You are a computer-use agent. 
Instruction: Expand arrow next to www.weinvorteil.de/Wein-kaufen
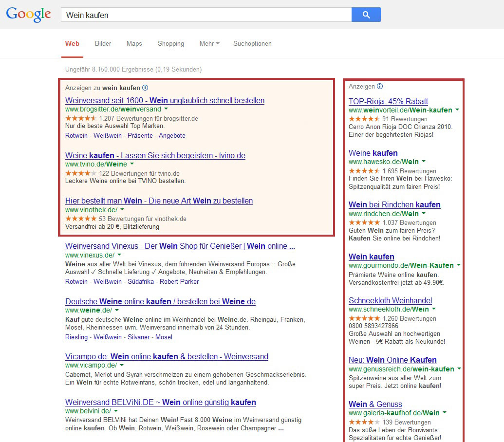pyautogui.click(x=457, y=110)
